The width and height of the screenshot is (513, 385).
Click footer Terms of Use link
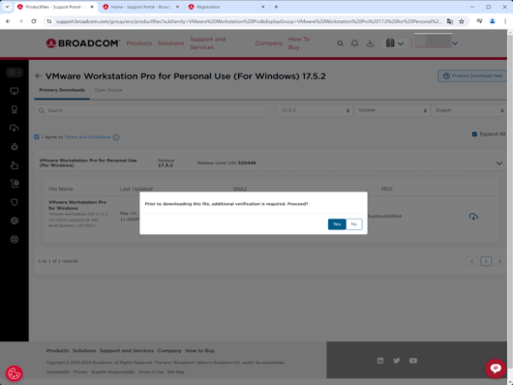(151, 371)
